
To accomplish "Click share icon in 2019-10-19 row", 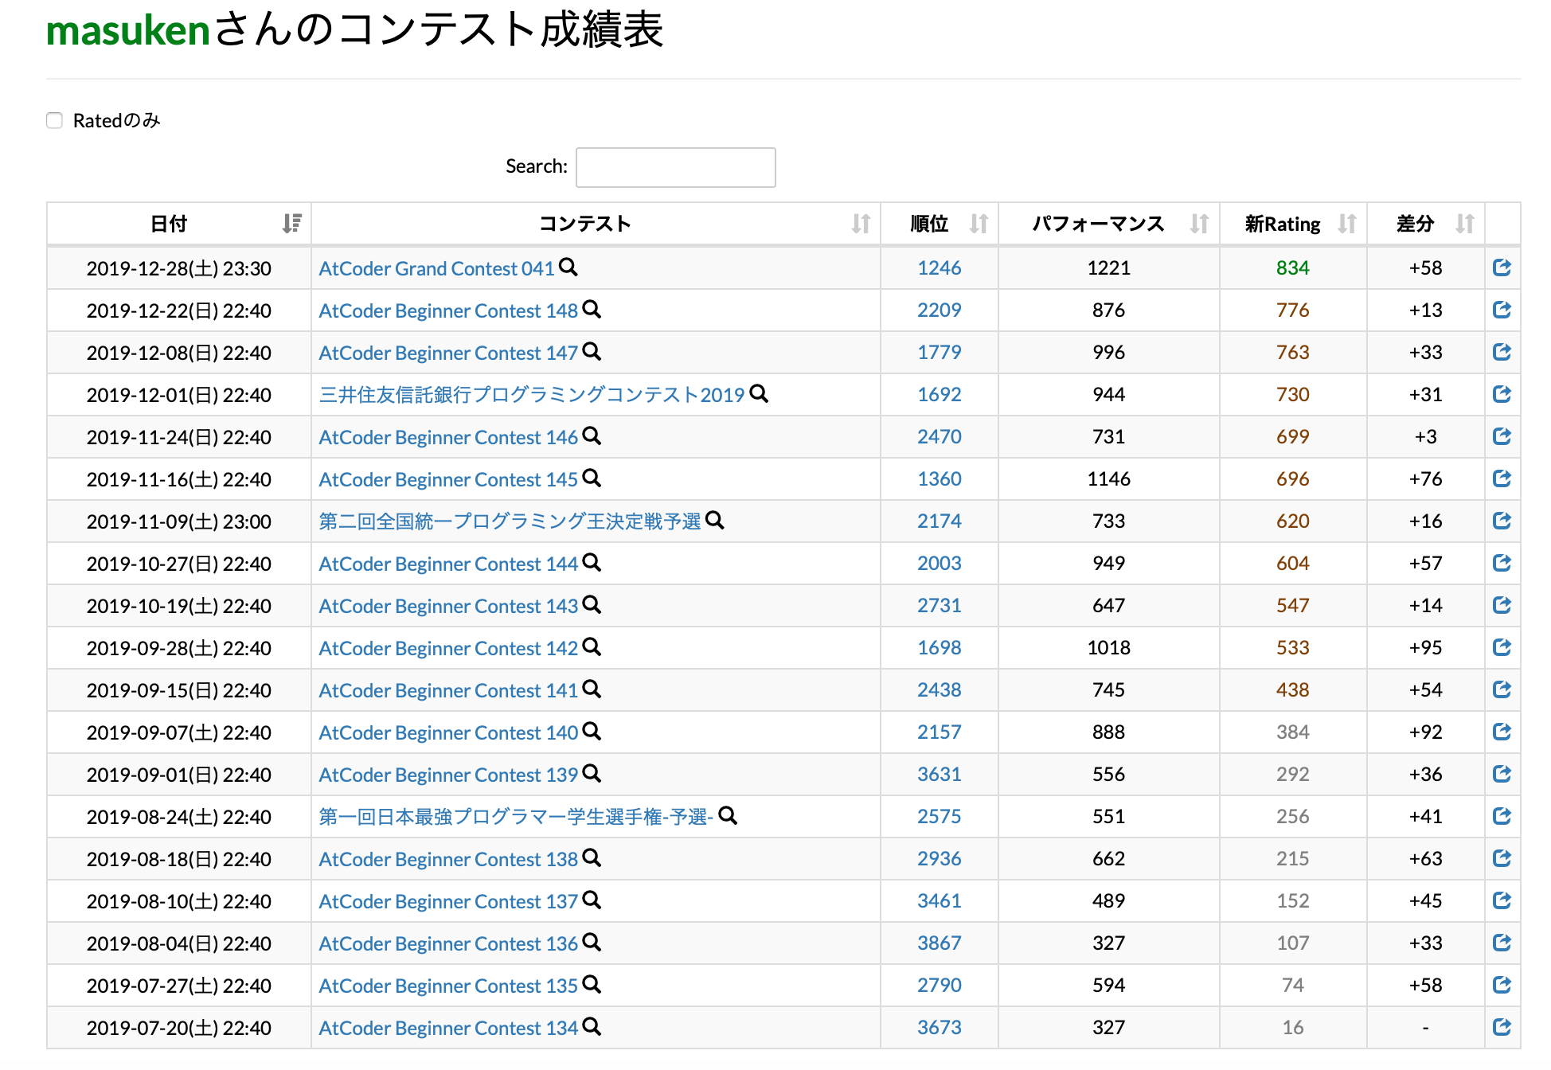I will point(1502,605).
